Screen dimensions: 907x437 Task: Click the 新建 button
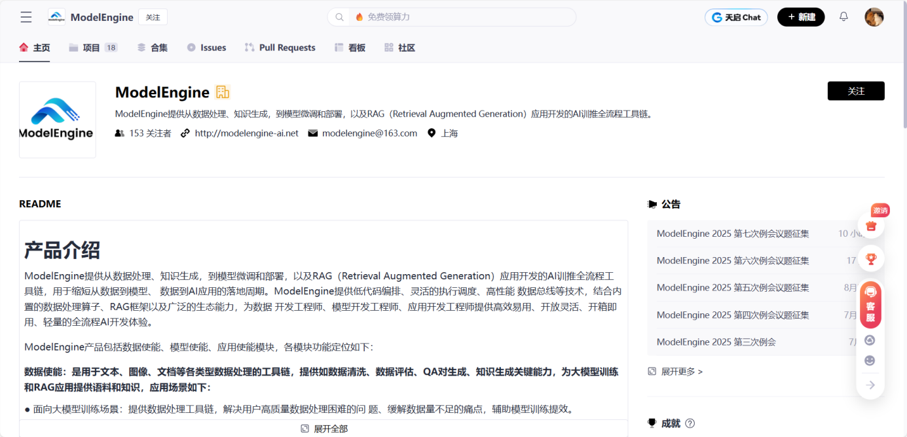[x=801, y=17]
